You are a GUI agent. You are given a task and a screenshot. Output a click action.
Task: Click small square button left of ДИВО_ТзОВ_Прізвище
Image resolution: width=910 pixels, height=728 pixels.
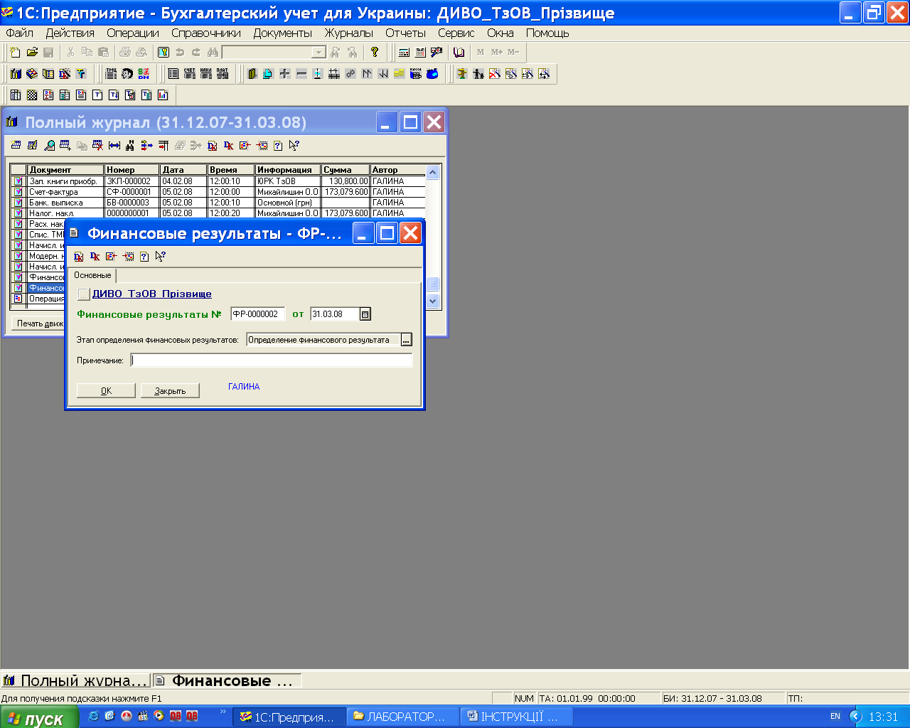pyautogui.click(x=84, y=294)
